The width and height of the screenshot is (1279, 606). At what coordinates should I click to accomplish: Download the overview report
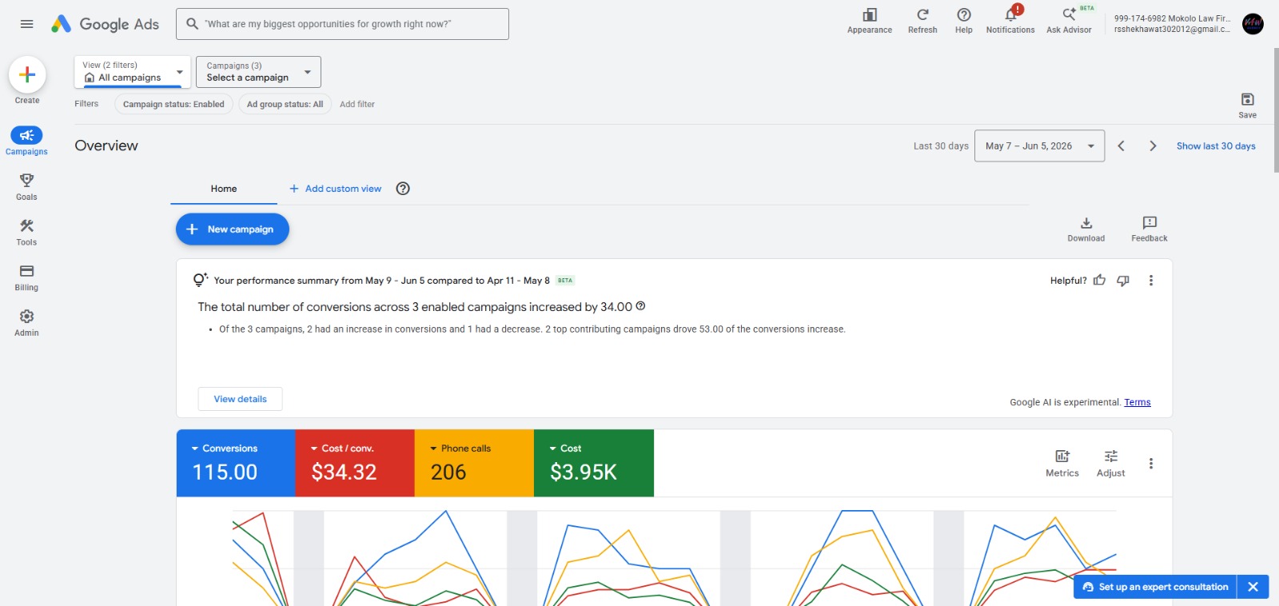point(1086,229)
